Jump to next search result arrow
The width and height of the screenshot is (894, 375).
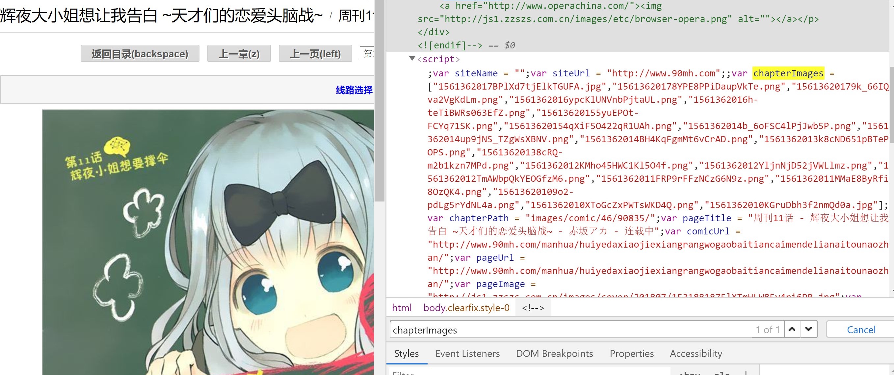(809, 329)
